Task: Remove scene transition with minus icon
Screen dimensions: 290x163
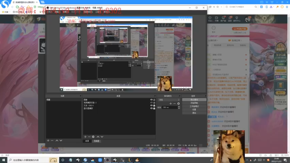Action: coord(174,104)
